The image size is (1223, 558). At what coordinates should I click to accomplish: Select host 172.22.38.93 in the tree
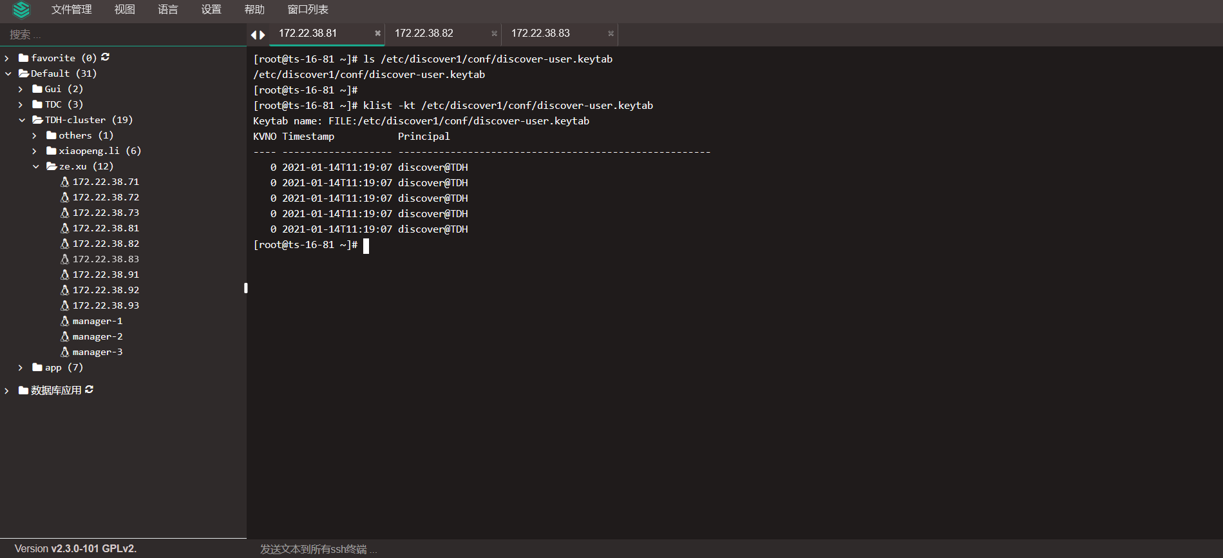[x=105, y=305]
